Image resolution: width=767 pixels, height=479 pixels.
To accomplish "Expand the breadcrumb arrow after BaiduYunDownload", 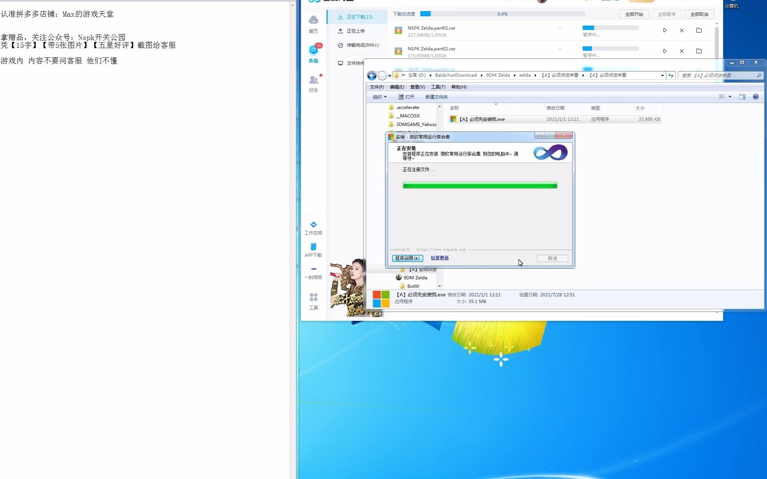I will [481, 75].
